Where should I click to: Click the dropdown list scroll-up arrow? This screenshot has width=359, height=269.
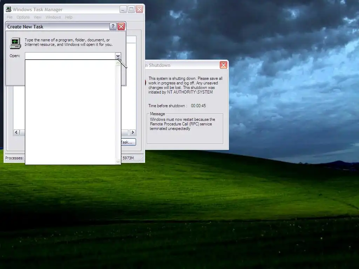(x=118, y=63)
